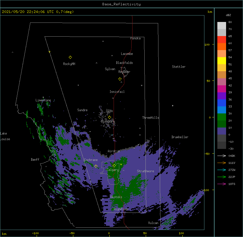Click the Didsbury city label
The image size is (243, 237).
(108, 121)
